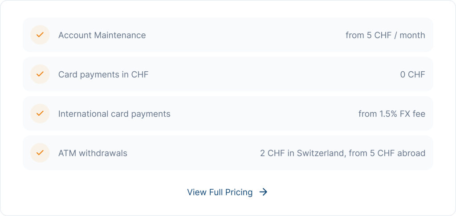Click the 'from 5 CHF / month' price
The height and width of the screenshot is (216, 456).
pyautogui.click(x=385, y=35)
